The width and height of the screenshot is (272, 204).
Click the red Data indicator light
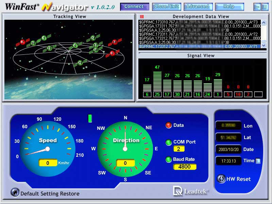pyautogui.click(x=169, y=125)
